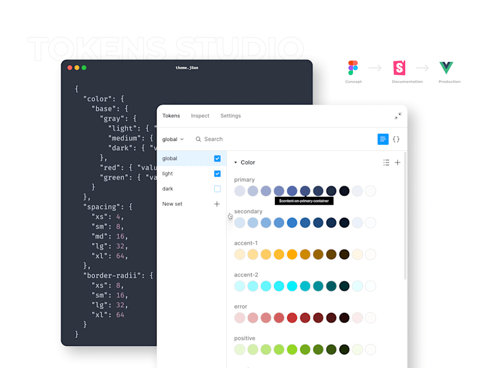Click the Figma logo icon

click(x=353, y=68)
